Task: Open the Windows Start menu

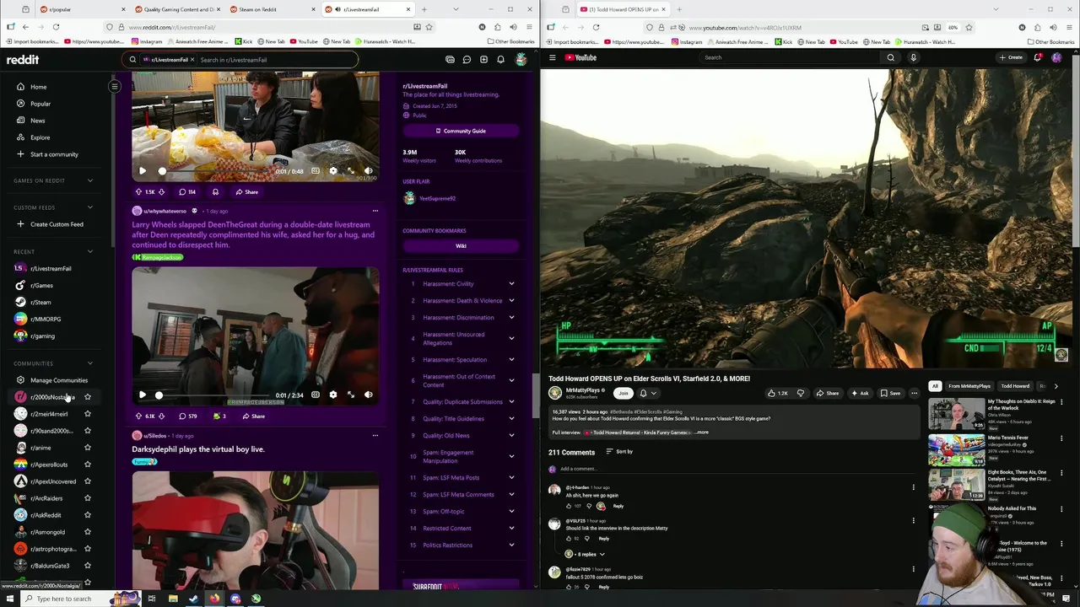Action: pos(9,599)
